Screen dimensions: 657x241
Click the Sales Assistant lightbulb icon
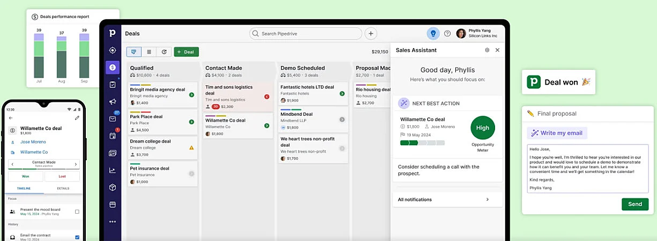coord(433,33)
